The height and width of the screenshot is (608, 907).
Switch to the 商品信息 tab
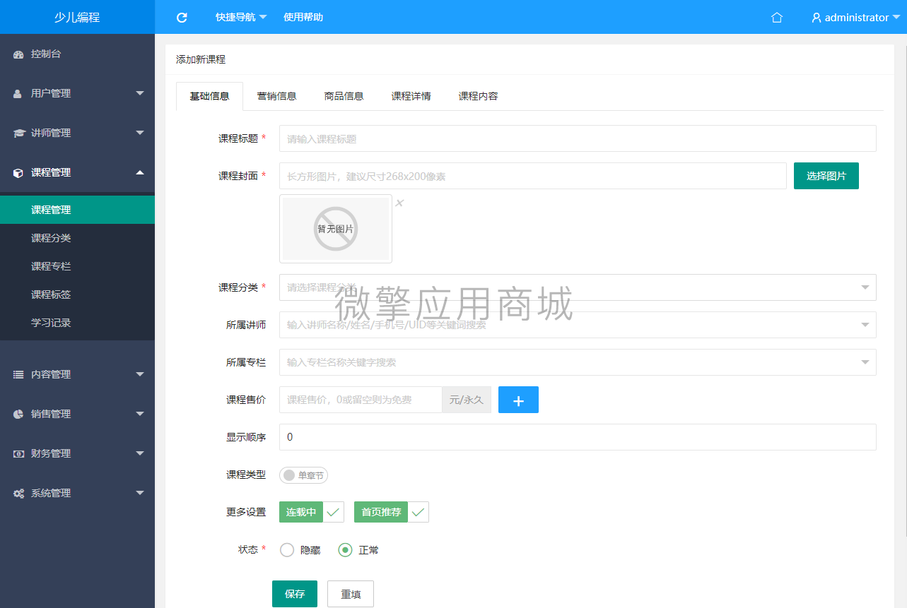click(344, 96)
